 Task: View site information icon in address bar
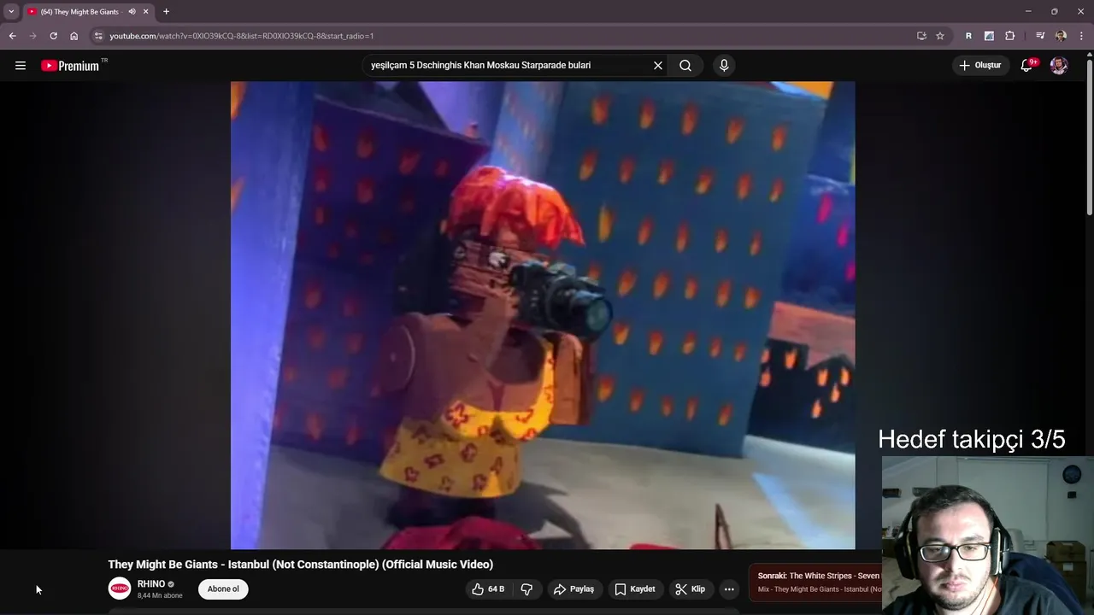tap(98, 36)
